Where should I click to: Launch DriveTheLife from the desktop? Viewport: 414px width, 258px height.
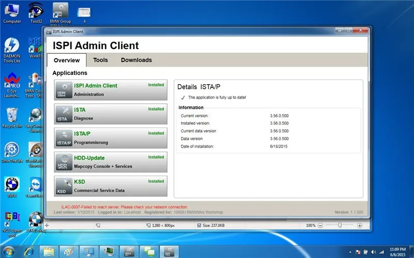click(x=12, y=152)
